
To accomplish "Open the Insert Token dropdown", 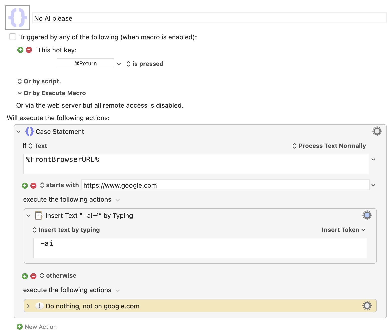I will pyautogui.click(x=343, y=230).
